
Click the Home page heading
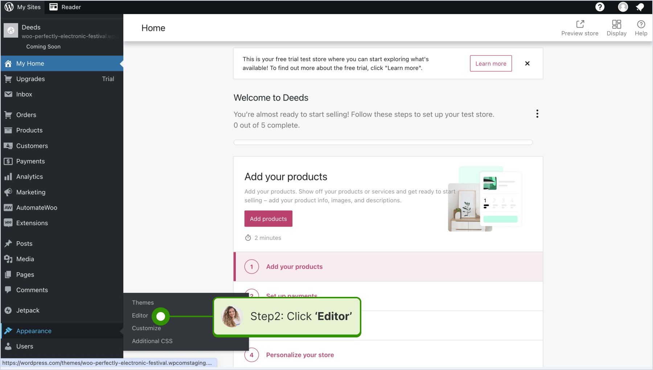tap(153, 28)
